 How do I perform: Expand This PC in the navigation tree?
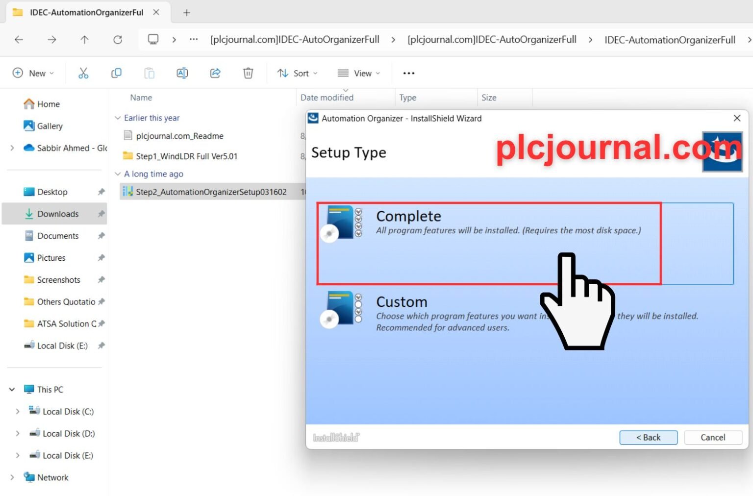click(x=12, y=389)
